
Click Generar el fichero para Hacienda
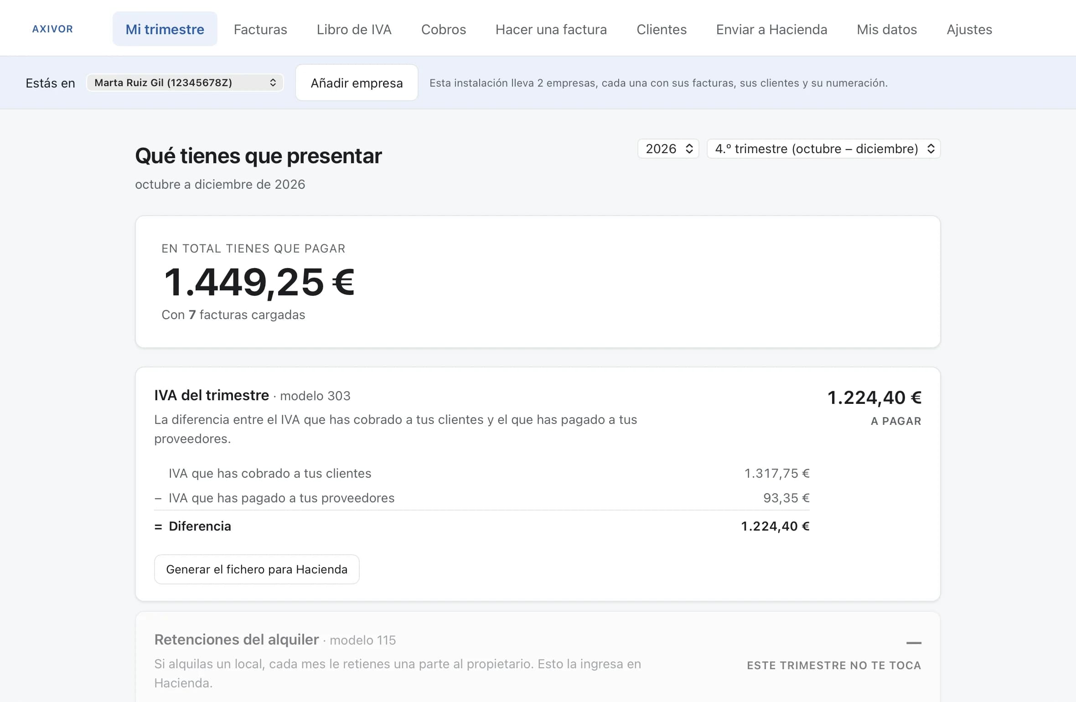(x=257, y=569)
